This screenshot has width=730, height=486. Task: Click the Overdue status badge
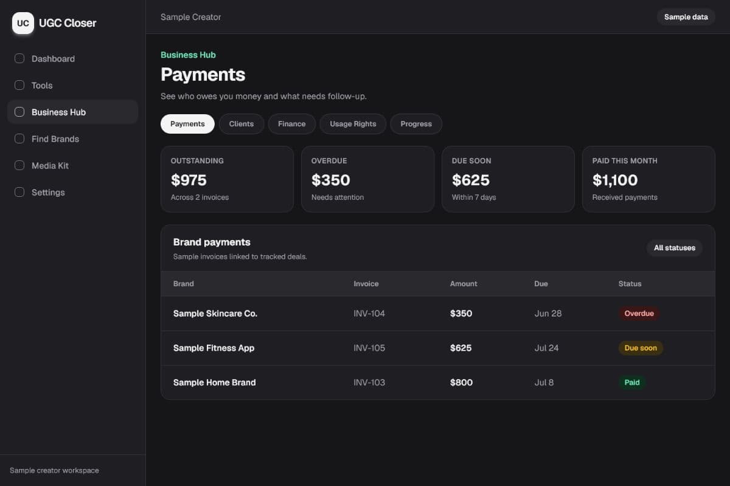pos(639,313)
